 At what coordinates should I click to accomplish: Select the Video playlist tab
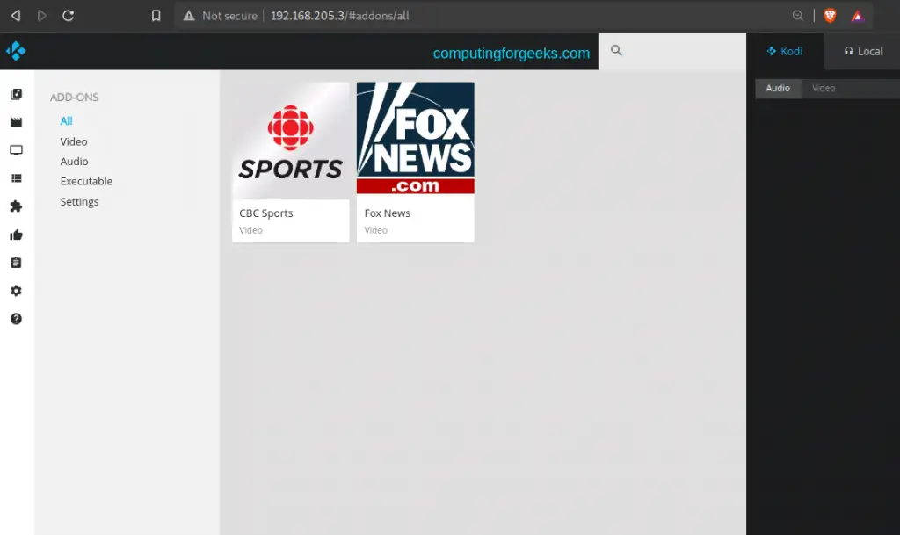[824, 89]
